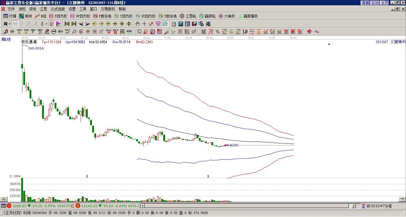406x217 pixels.
Task: Open 赢家服务 with the dollar icon
Action: (x=248, y=16)
